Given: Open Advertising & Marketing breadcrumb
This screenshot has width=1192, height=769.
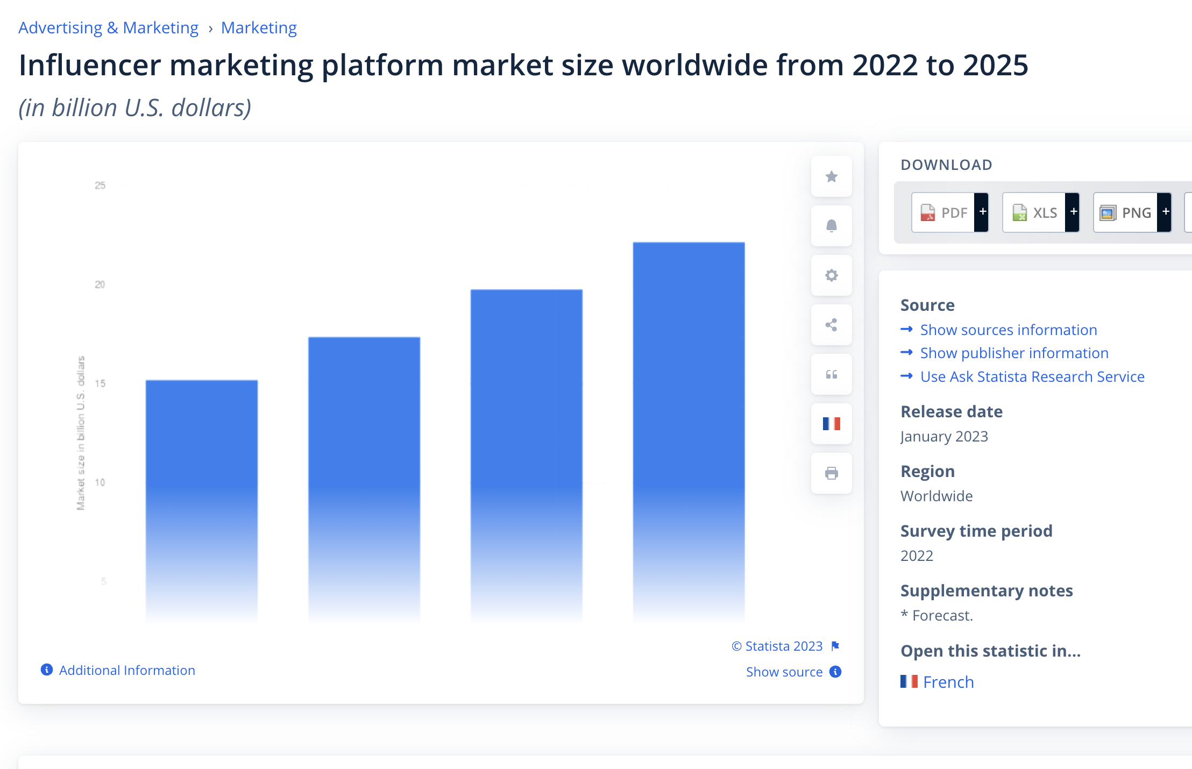Looking at the screenshot, I should click(108, 27).
